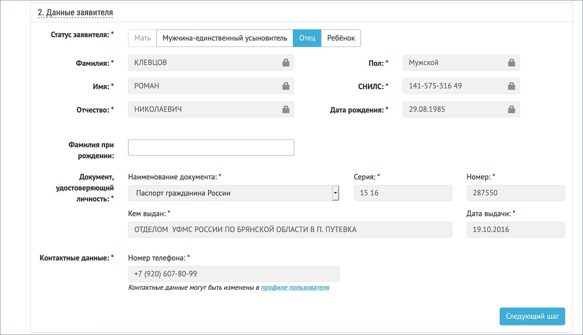Click lock icon in Пол field
The height and width of the screenshot is (335, 583).
click(x=511, y=63)
